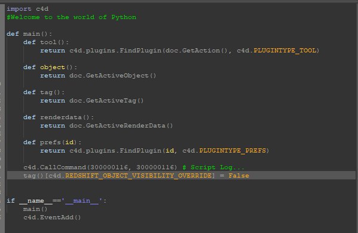This screenshot has width=358, height=233.
Task: Click the "if __name__=='__main__':" line
Action: (56, 201)
